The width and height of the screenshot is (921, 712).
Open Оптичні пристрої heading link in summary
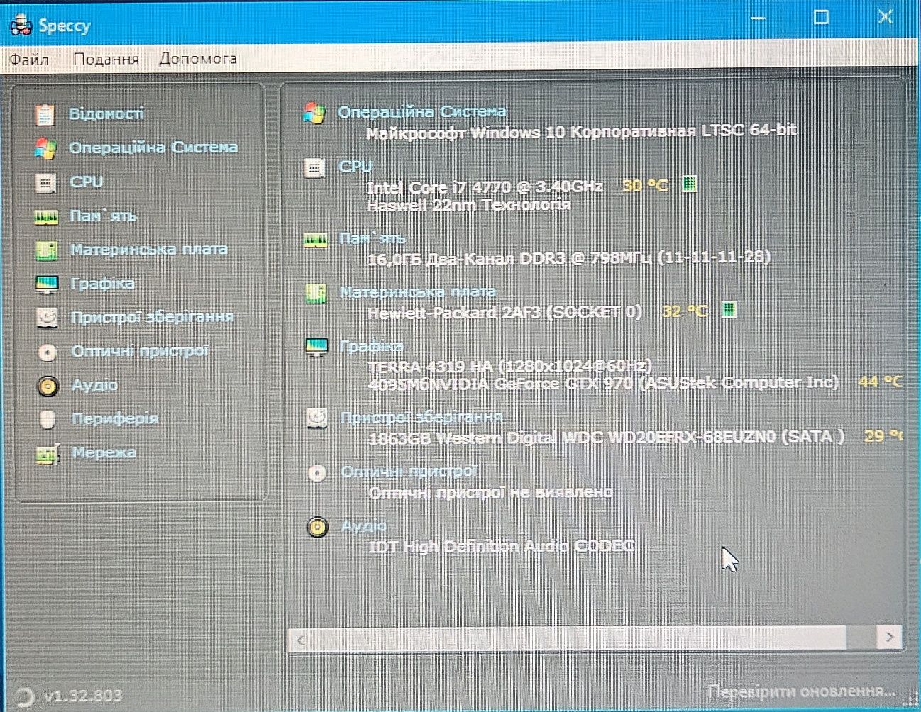(x=409, y=472)
